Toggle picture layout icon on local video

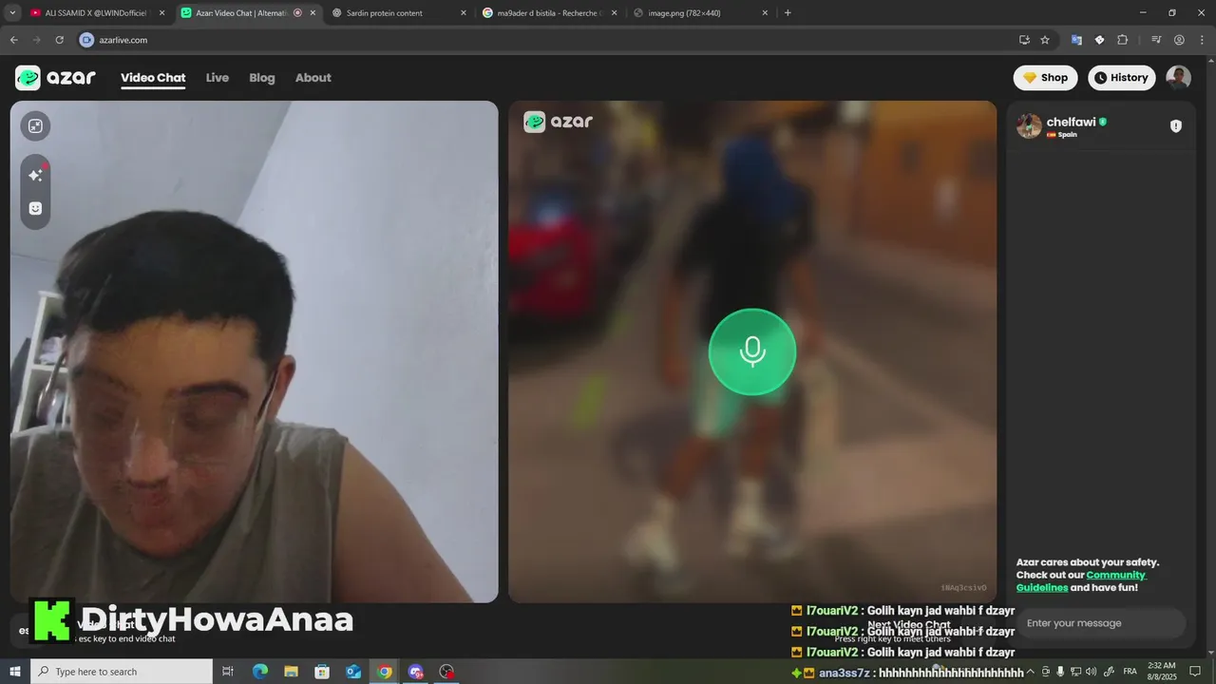click(x=35, y=126)
